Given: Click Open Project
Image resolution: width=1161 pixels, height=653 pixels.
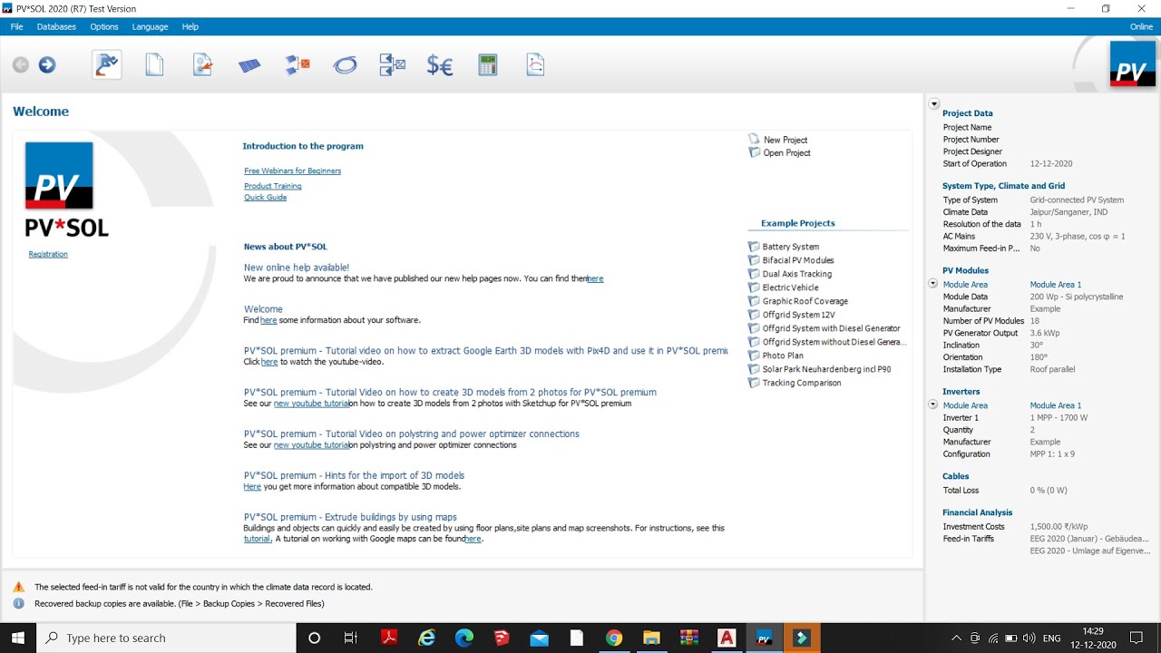Looking at the screenshot, I should [x=786, y=152].
